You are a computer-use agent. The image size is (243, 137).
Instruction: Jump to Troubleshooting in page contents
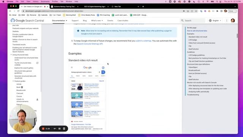tap(193, 95)
